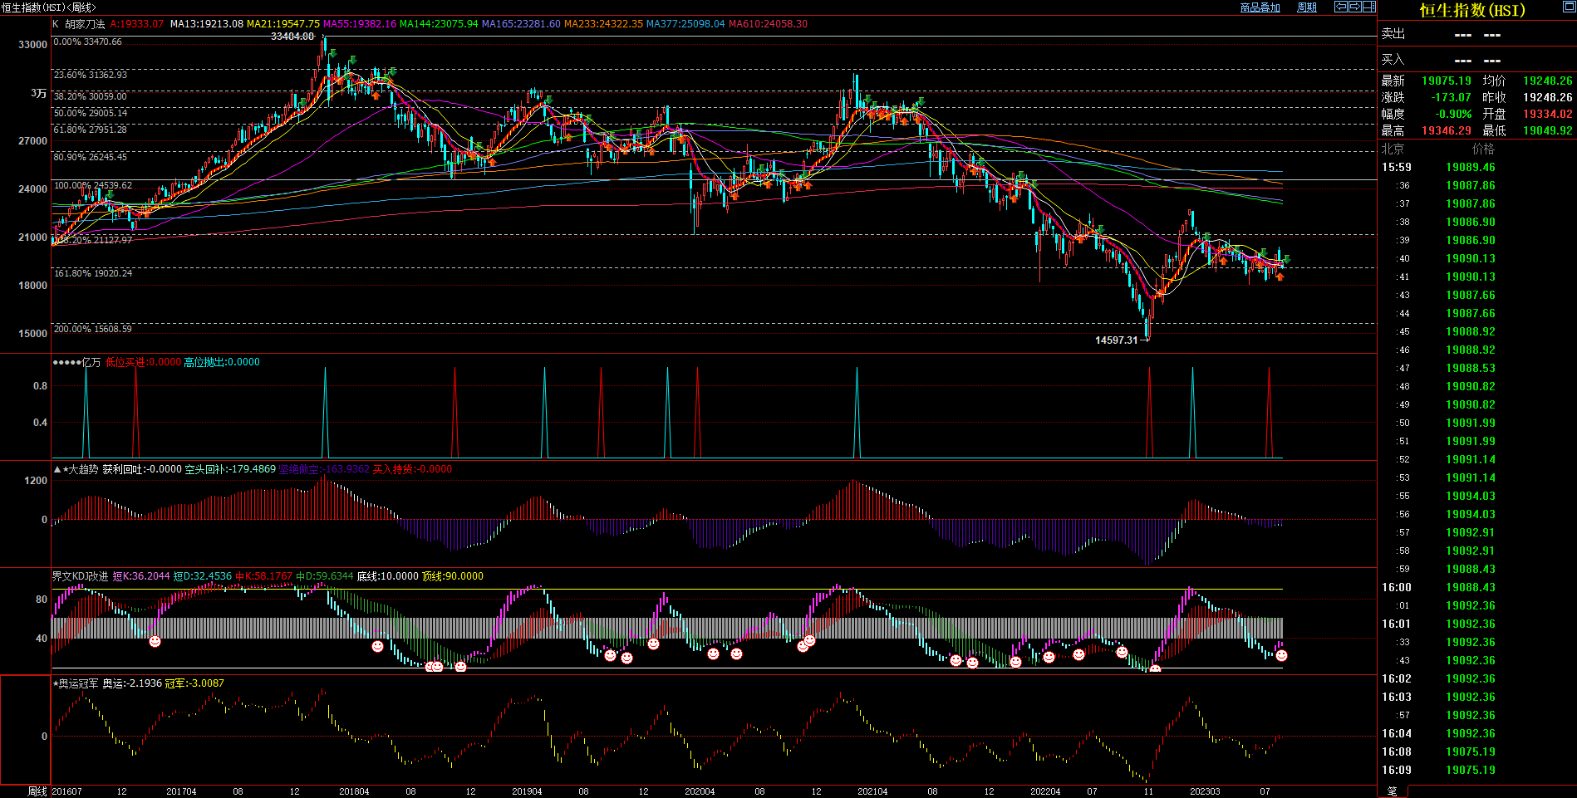
Task: Select the 胡家刀法 main chart indicator label
Action: pyautogui.click(x=85, y=24)
